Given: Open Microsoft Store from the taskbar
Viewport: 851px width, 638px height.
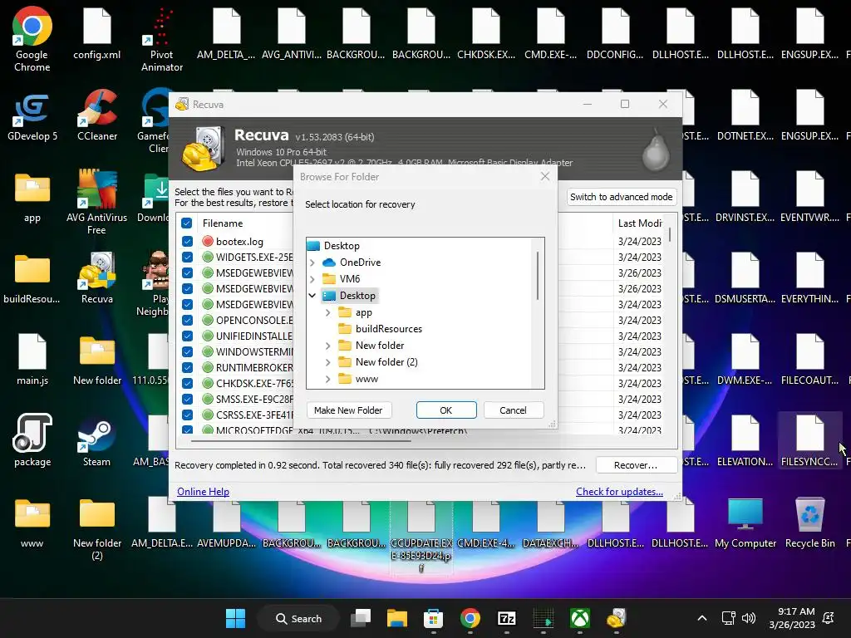Looking at the screenshot, I should (x=433, y=618).
